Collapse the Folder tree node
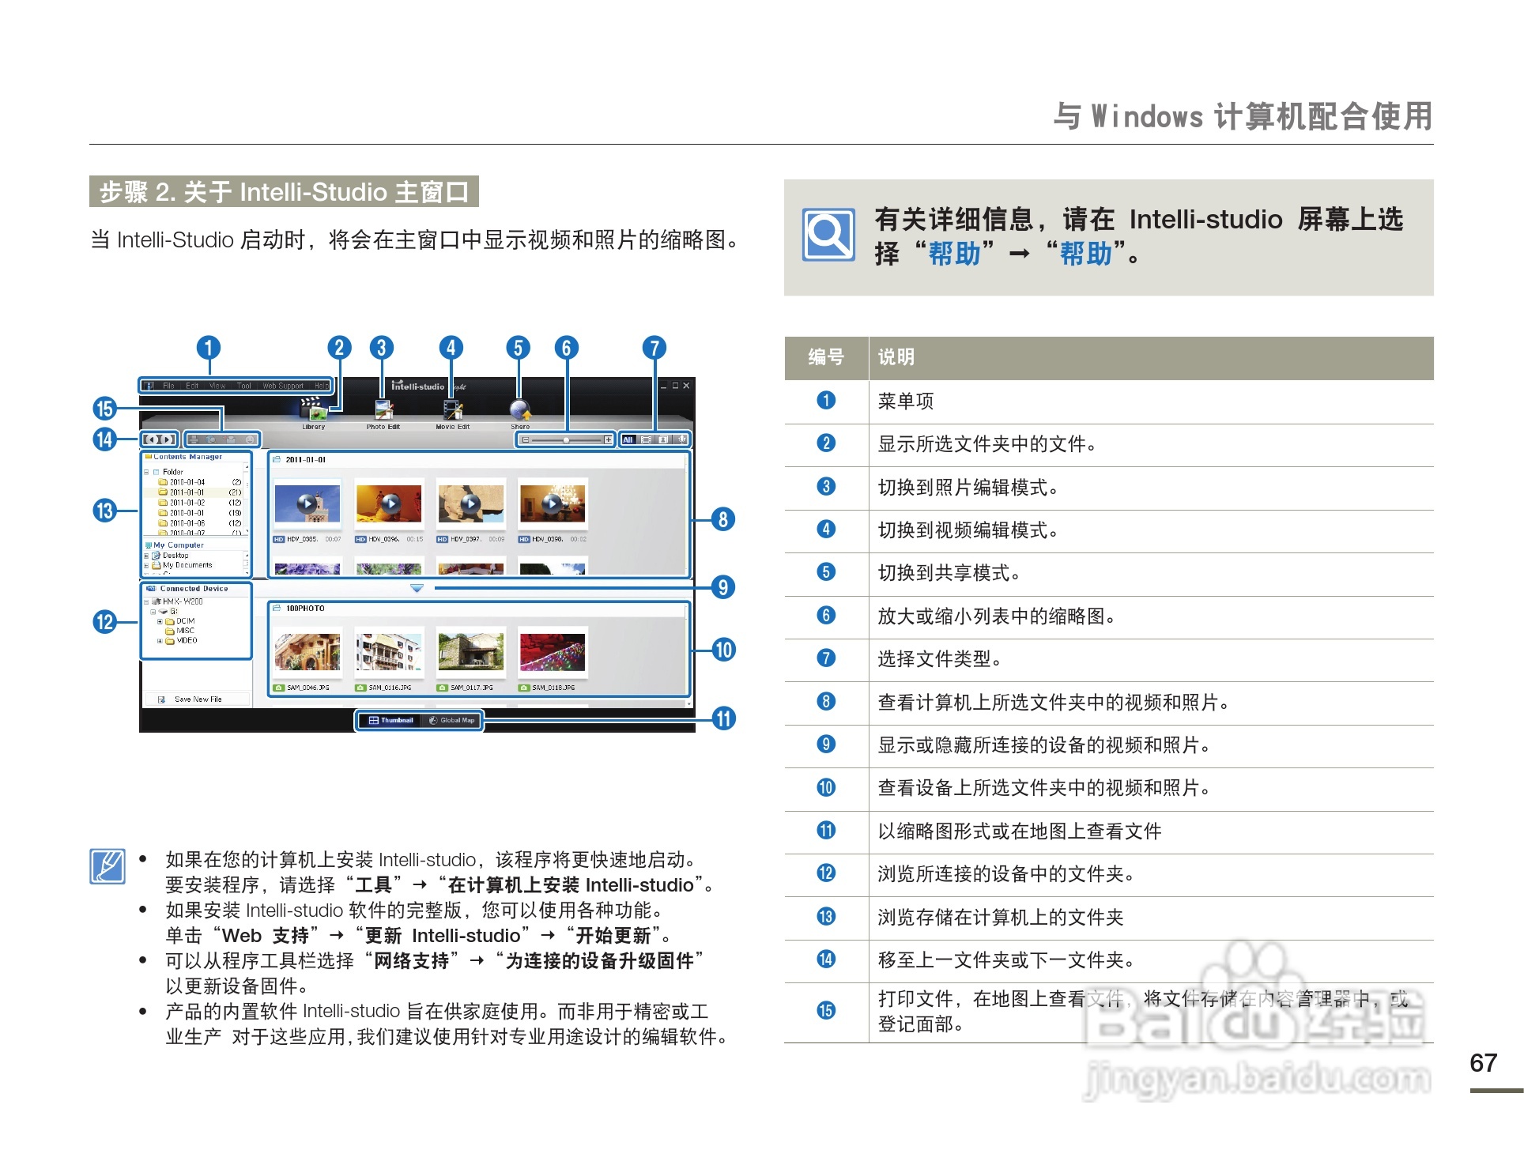This screenshot has width=1524, height=1165. coord(146,472)
